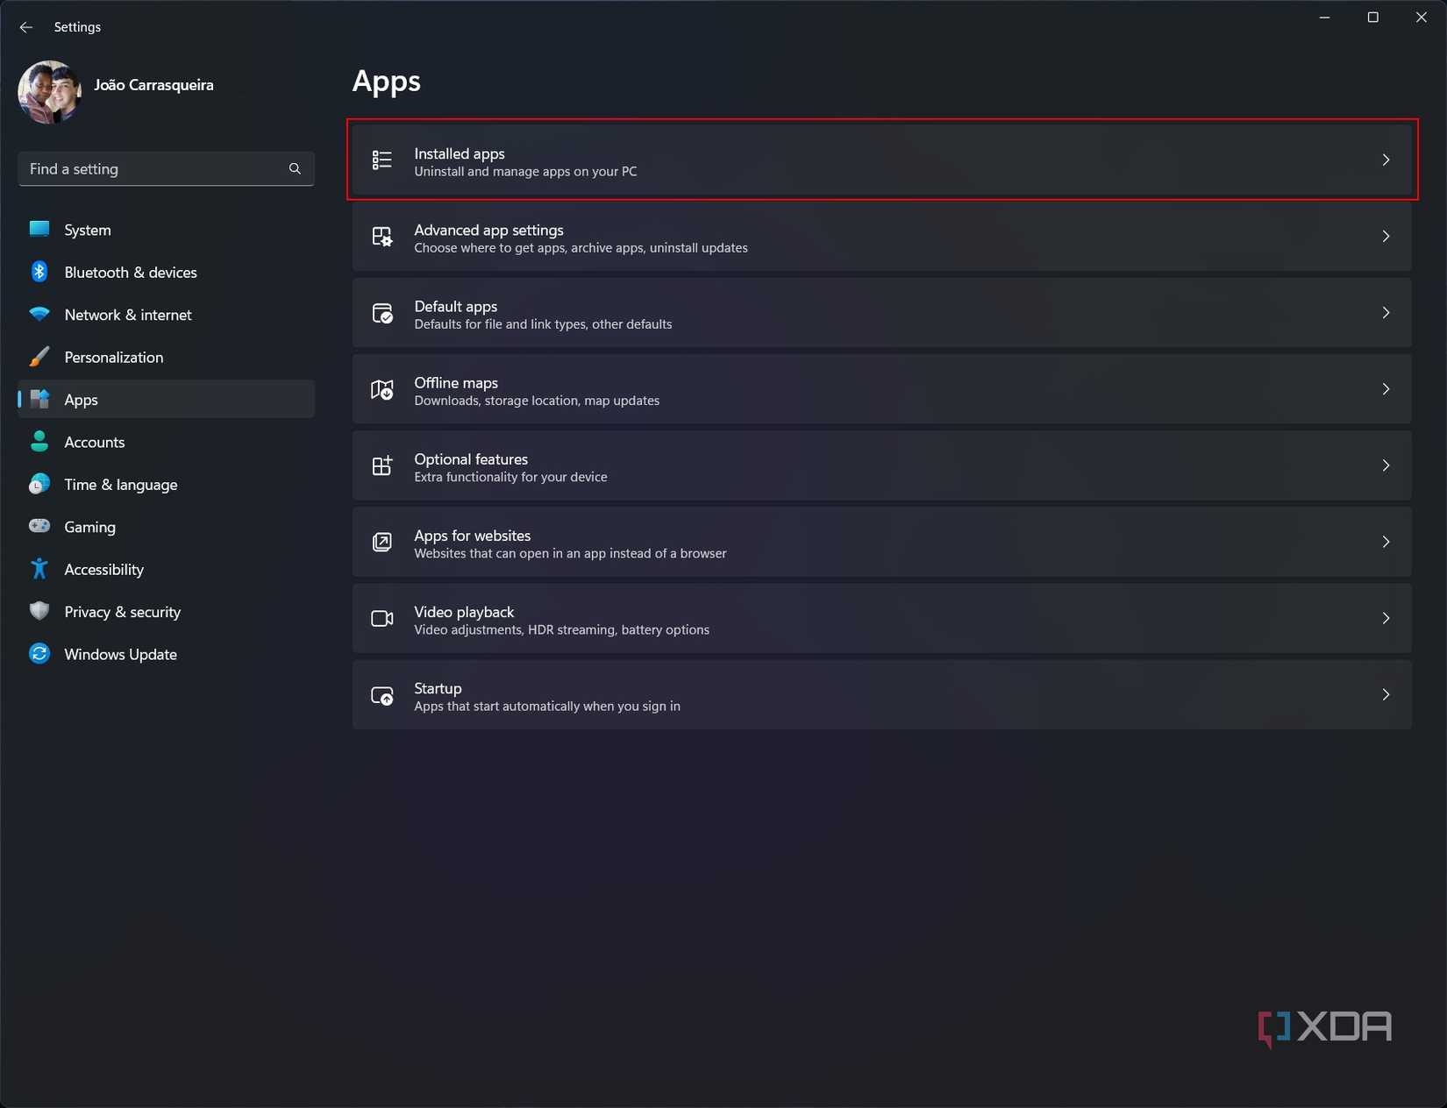Click the Apps for websites icon
Screen dimensions: 1447x1108
381,542
